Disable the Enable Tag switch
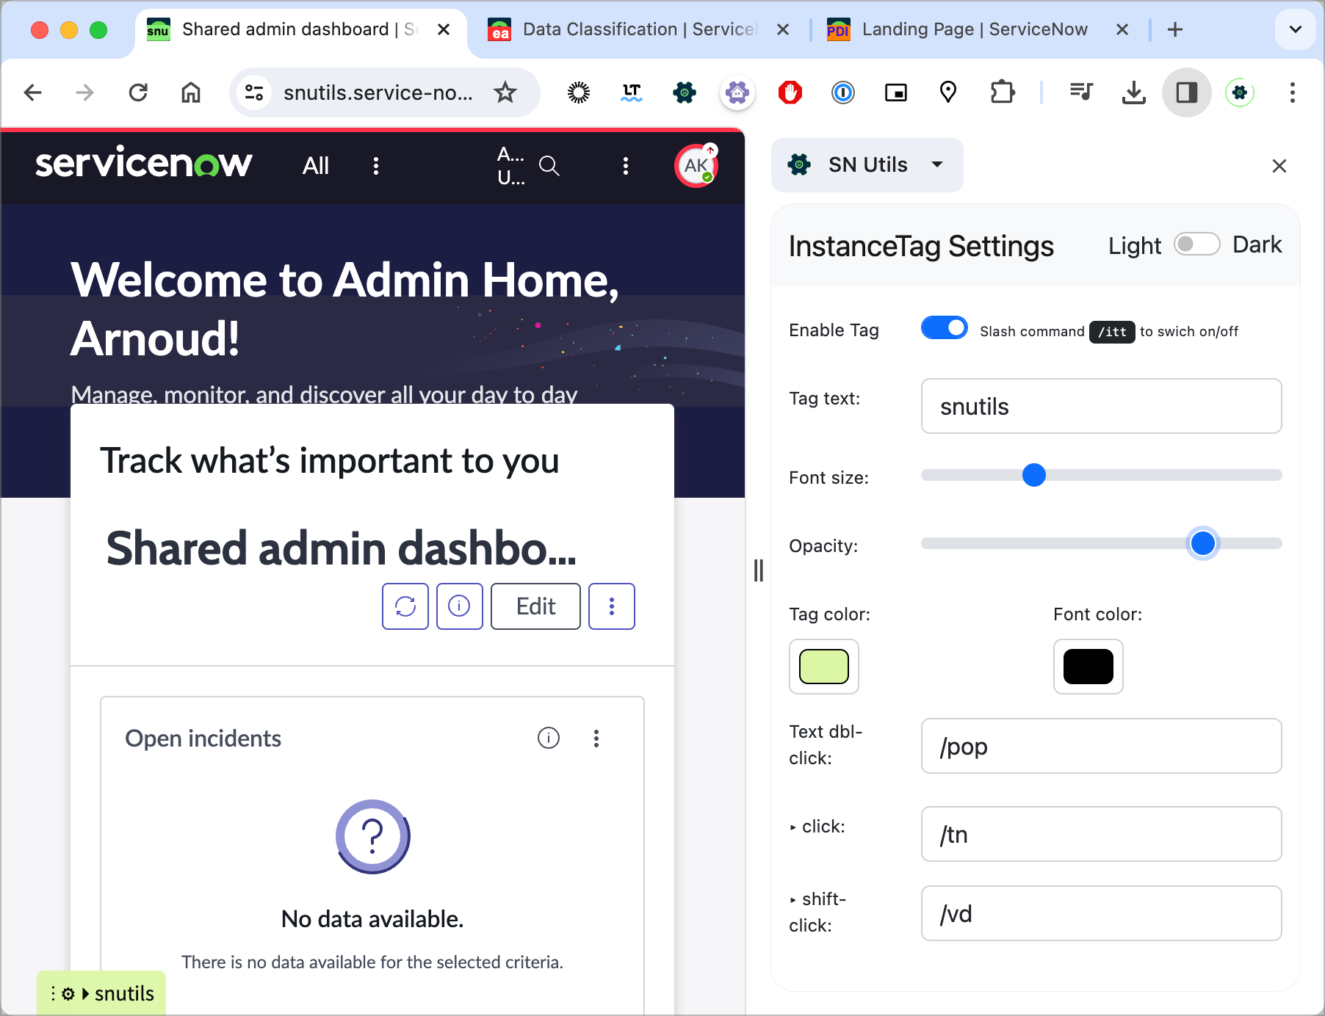Image resolution: width=1325 pixels, height=1016 pixels. (x=945, y=328)
